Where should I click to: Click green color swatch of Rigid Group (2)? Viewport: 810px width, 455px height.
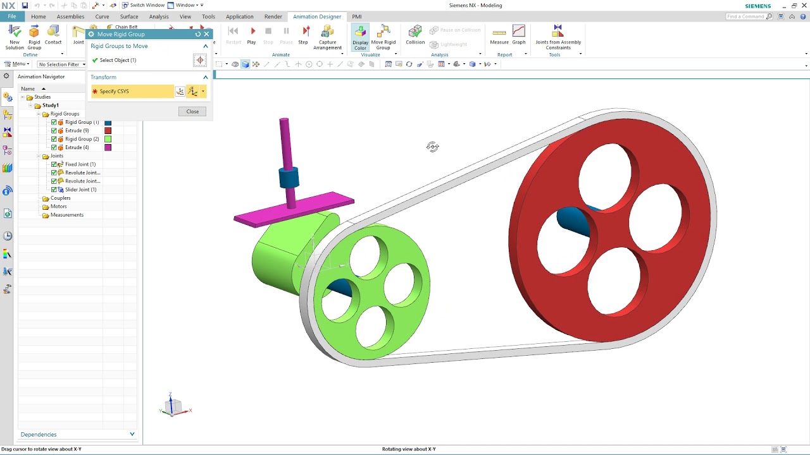108,139
